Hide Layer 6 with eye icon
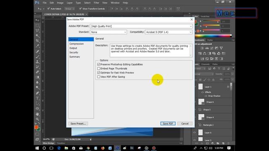Screen dimensions: 269x151 (194, 133)
